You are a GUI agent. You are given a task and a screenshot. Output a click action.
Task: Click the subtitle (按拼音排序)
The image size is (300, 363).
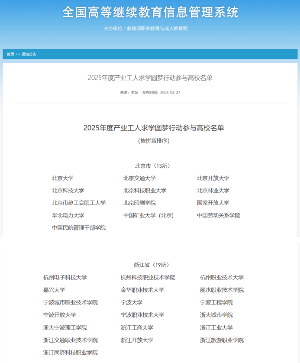pyautogui.click(x=154, y=141)
